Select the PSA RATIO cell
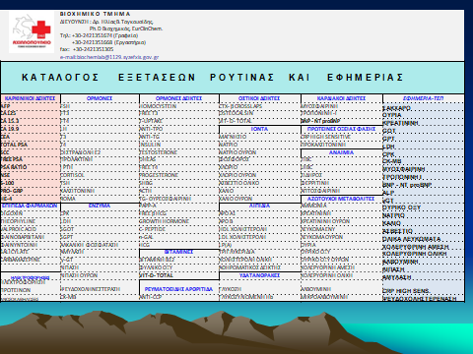Viewport: 473px width, 354px height. tap(14, 167)
